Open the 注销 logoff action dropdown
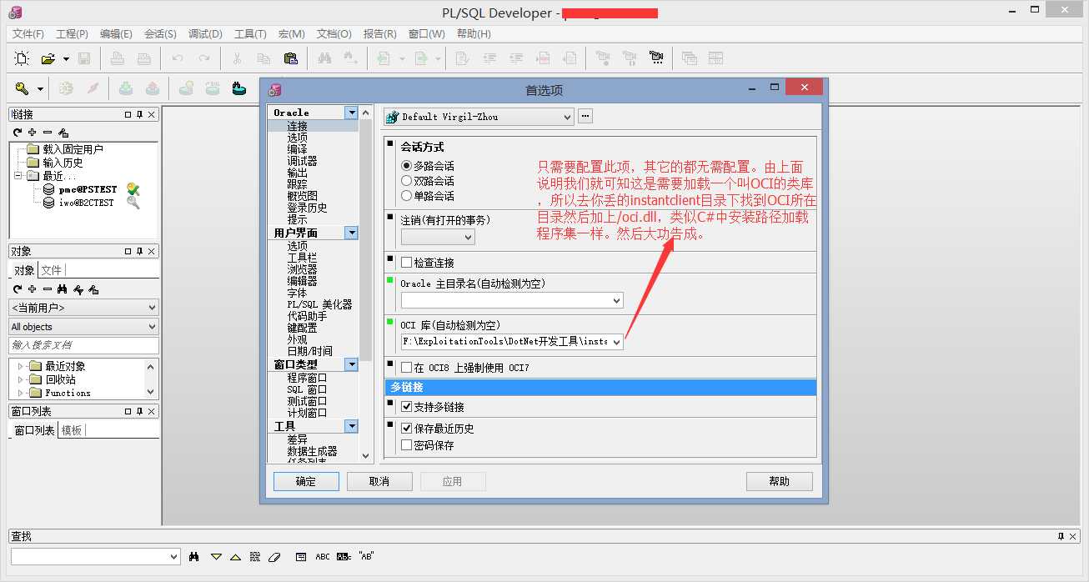 click(x=468, y=238)
